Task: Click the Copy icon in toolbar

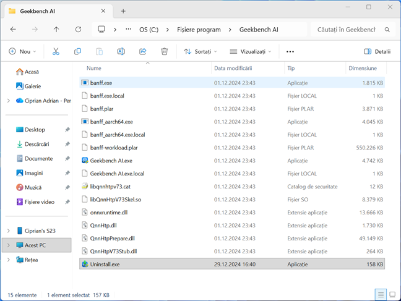Action: pyautogui.click(x=77, y=52)
